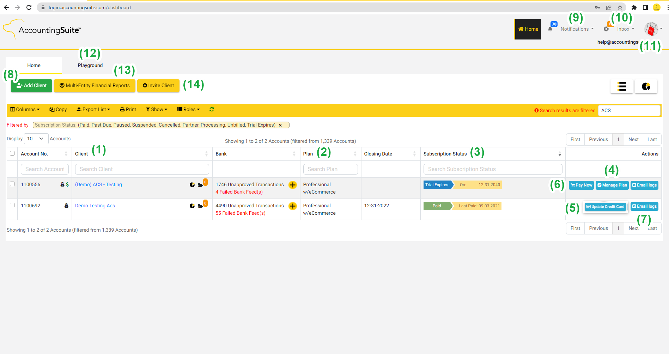Switch to the Playground tab
Image resolution: width=669 pixels, height=354 pixels.
[x=90, y=65]
